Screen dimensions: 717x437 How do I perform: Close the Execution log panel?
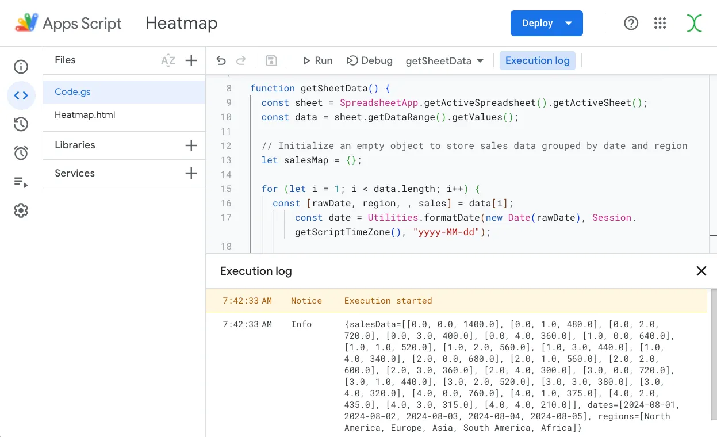tap(701, 271)
